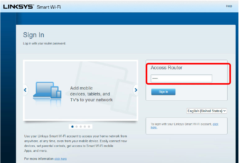Open 'For more information click here' link

[x=60, y=159]
